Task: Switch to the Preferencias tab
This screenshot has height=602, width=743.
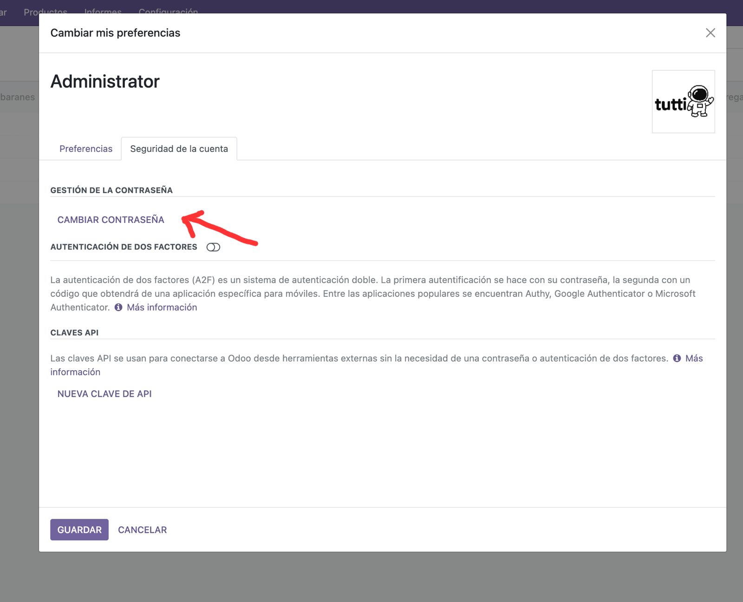Action: tap(86, 149)
